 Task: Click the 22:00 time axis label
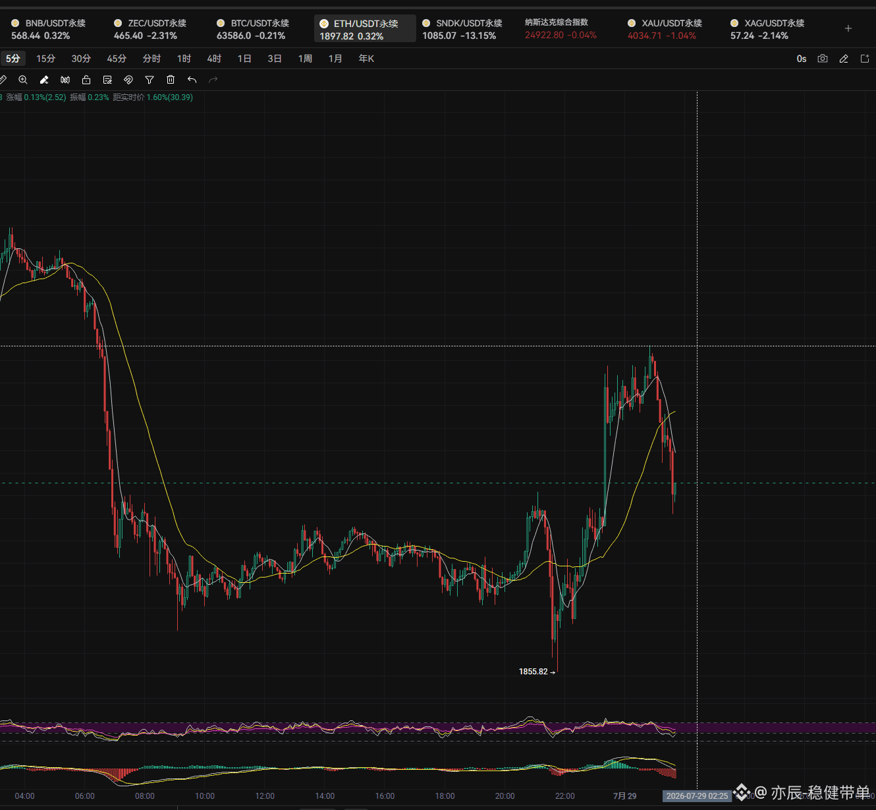point(564,796)
